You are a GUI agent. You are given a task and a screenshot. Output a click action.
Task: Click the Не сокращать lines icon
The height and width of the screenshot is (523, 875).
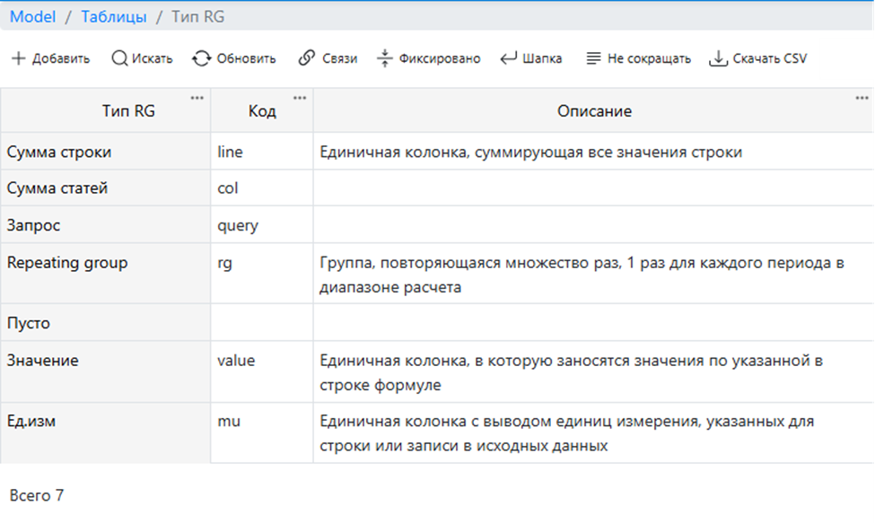593,59
